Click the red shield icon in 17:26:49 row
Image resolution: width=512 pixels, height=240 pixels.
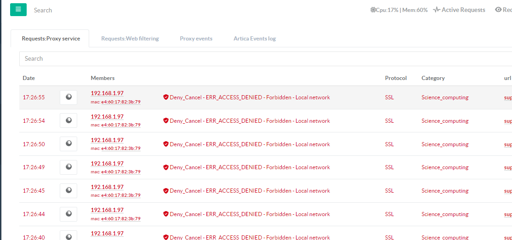click(x=166, y=168)
